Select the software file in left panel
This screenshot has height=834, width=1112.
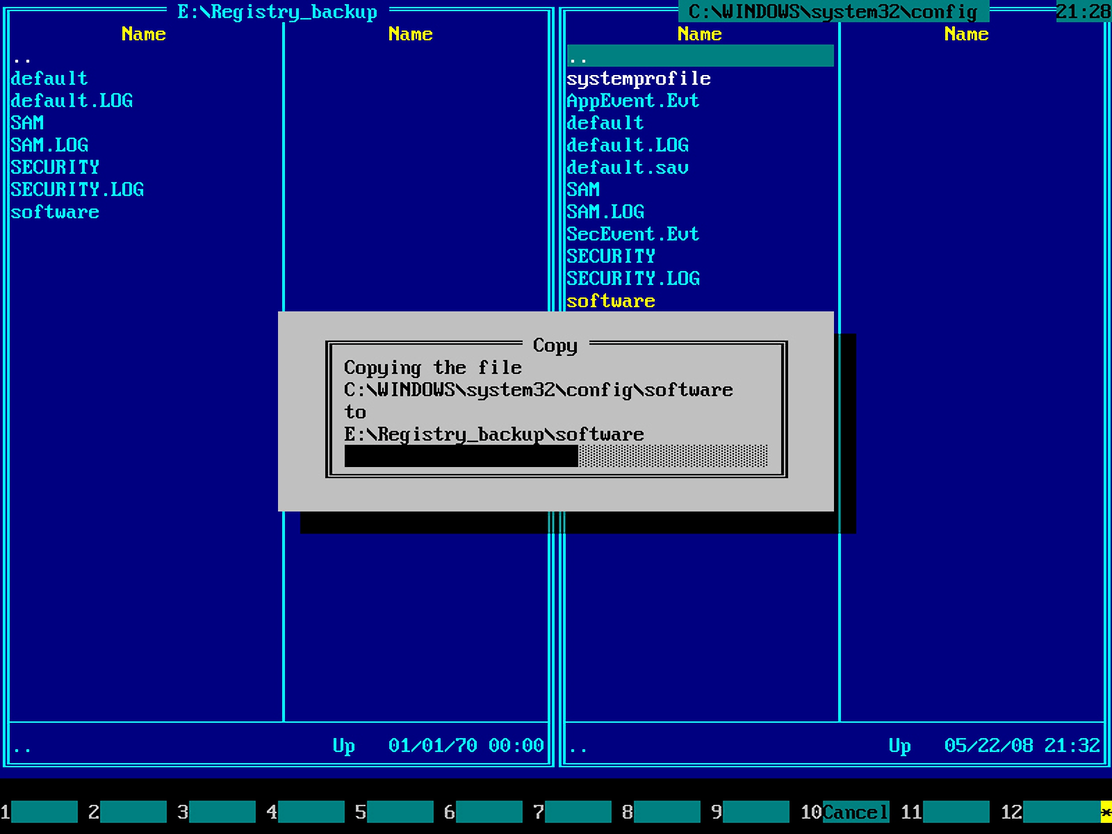tap(55, 212)
